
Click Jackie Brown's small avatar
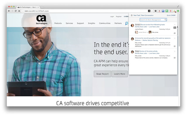pos(136,32)
